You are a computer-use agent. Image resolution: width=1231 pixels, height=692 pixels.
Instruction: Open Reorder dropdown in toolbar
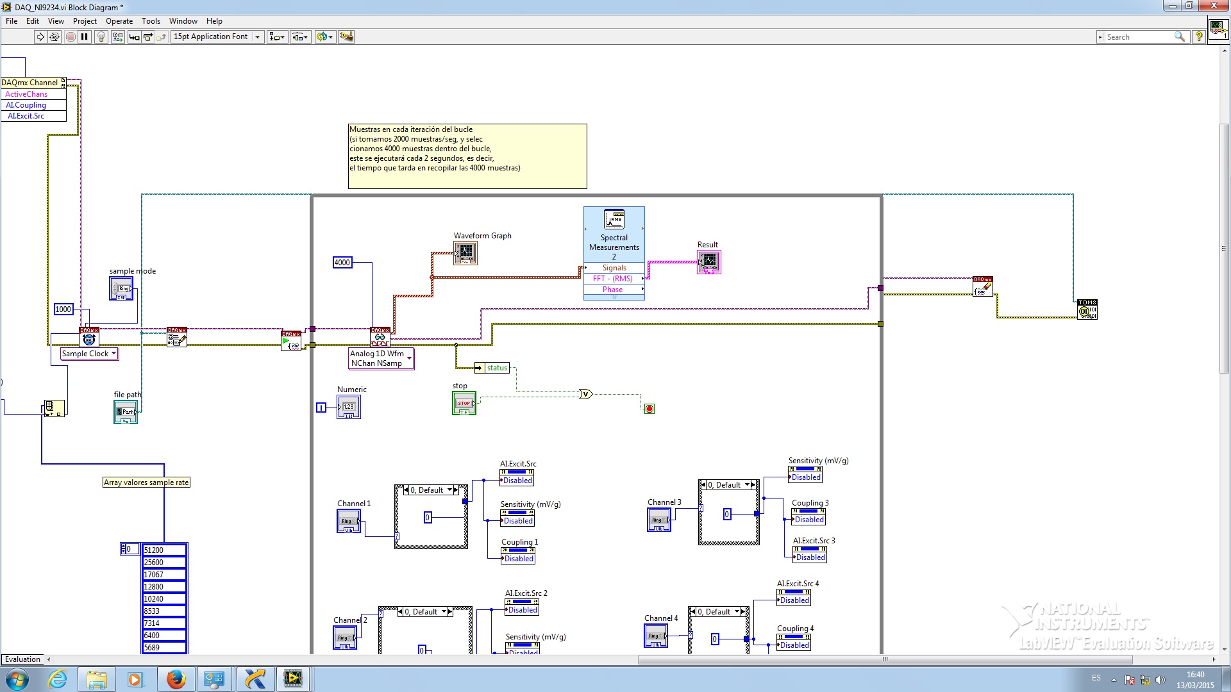(x=325, y=37)
